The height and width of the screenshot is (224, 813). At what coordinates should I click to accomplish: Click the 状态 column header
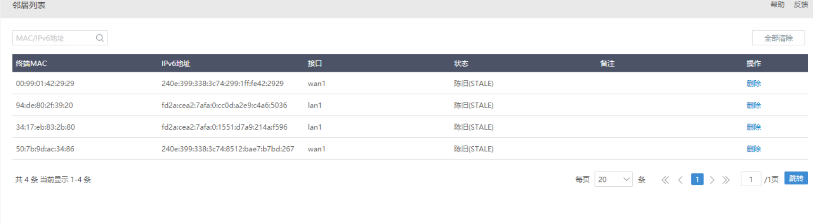point(461,63)
